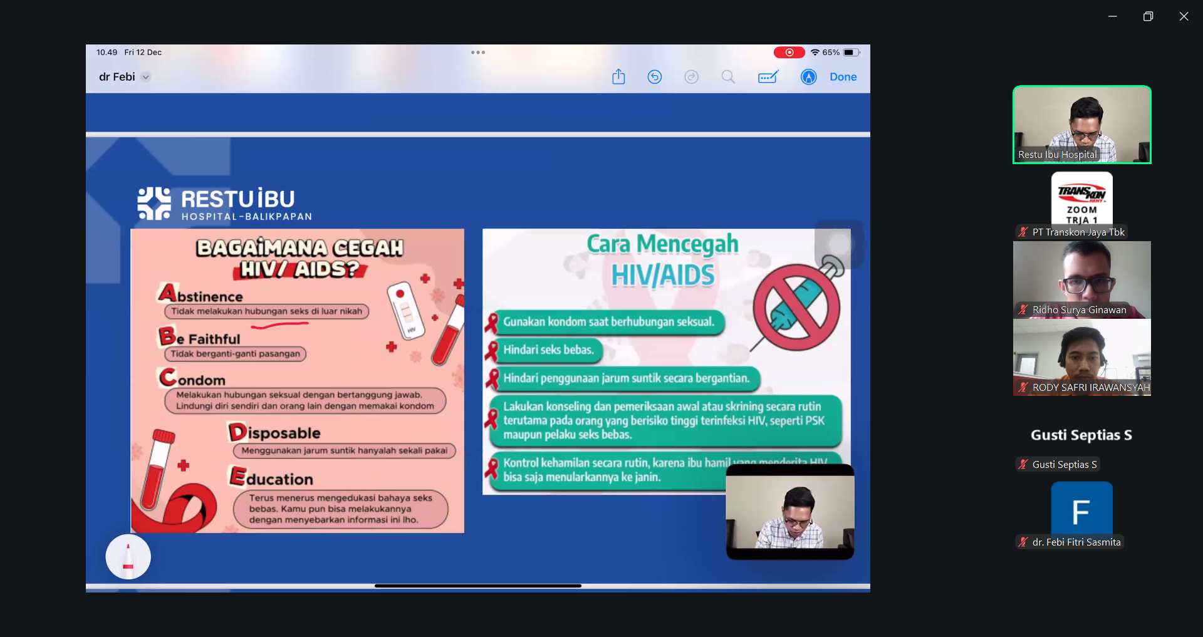This screenshot has height=637, width=1203.
Task: Open the magnifier search icon
Action: coord(727,77)
